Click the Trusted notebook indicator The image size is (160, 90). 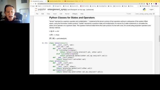pyautogui.click(x=129, y=14)
